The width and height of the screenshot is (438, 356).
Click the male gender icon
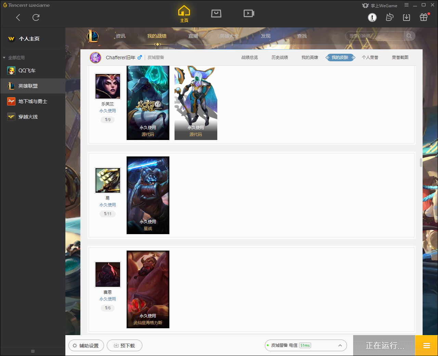140,58
